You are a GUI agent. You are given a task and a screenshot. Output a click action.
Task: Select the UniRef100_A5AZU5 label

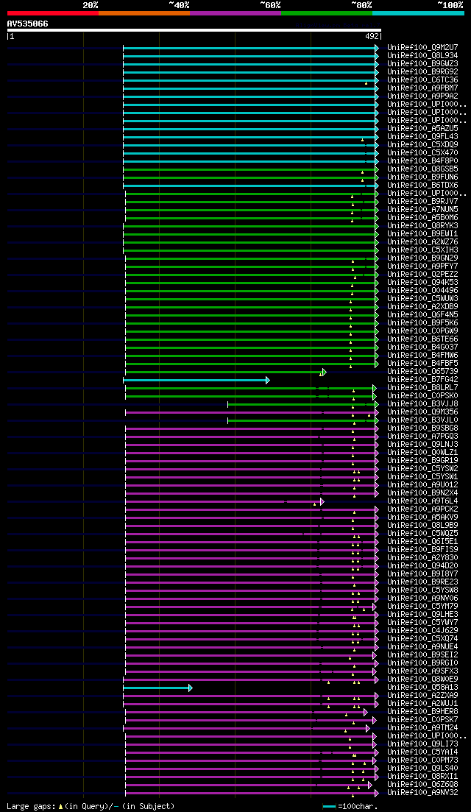coord(422,128)
